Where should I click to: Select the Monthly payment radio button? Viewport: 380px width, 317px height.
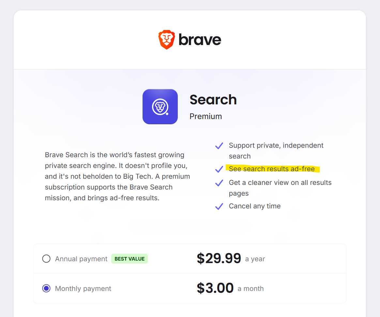tap(46, 288)
